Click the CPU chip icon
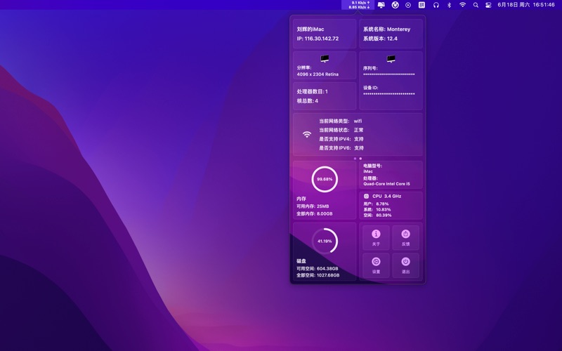This screenshot has width=562, height=351. (x=367, y=196)
